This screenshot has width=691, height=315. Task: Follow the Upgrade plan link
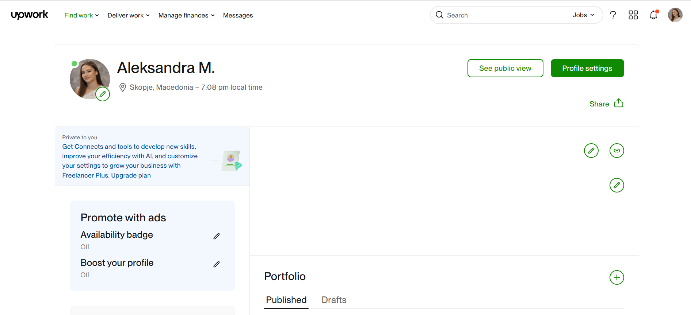tap(131, 175)
